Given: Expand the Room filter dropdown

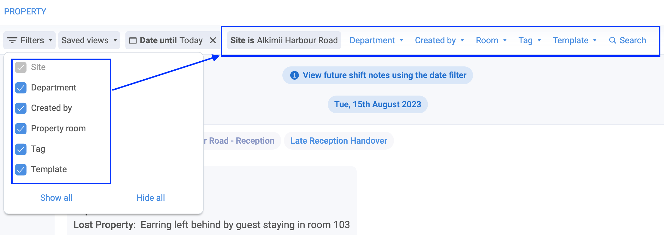Looking at the screenshot, I should click(491, 40).
